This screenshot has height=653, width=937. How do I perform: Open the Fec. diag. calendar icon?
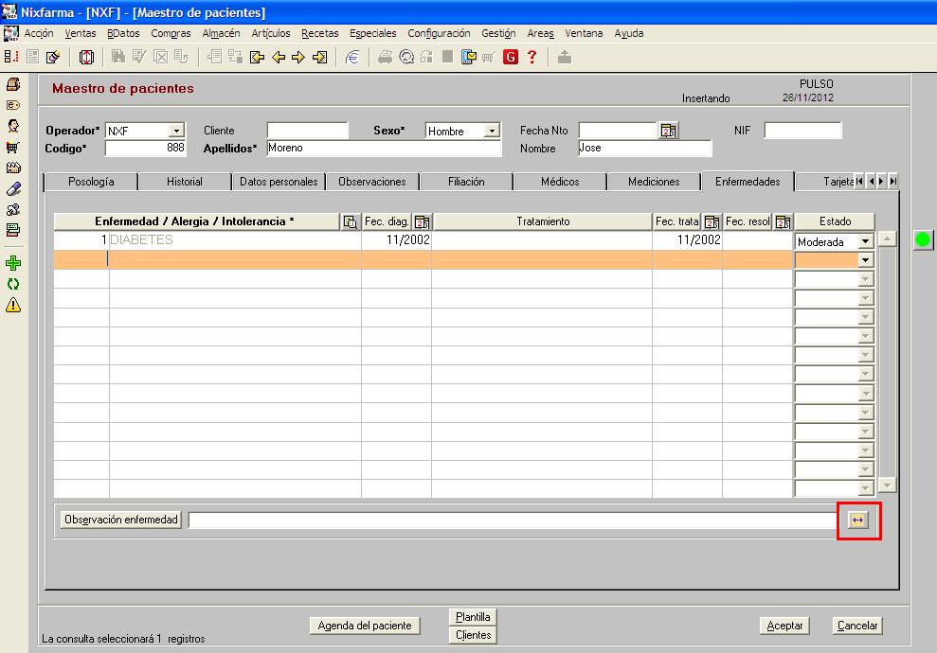(422, 222)
